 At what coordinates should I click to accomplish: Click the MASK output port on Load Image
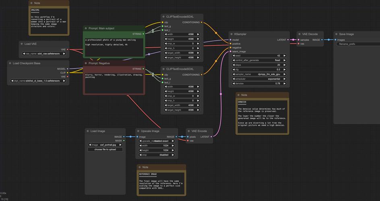[124, 141]
